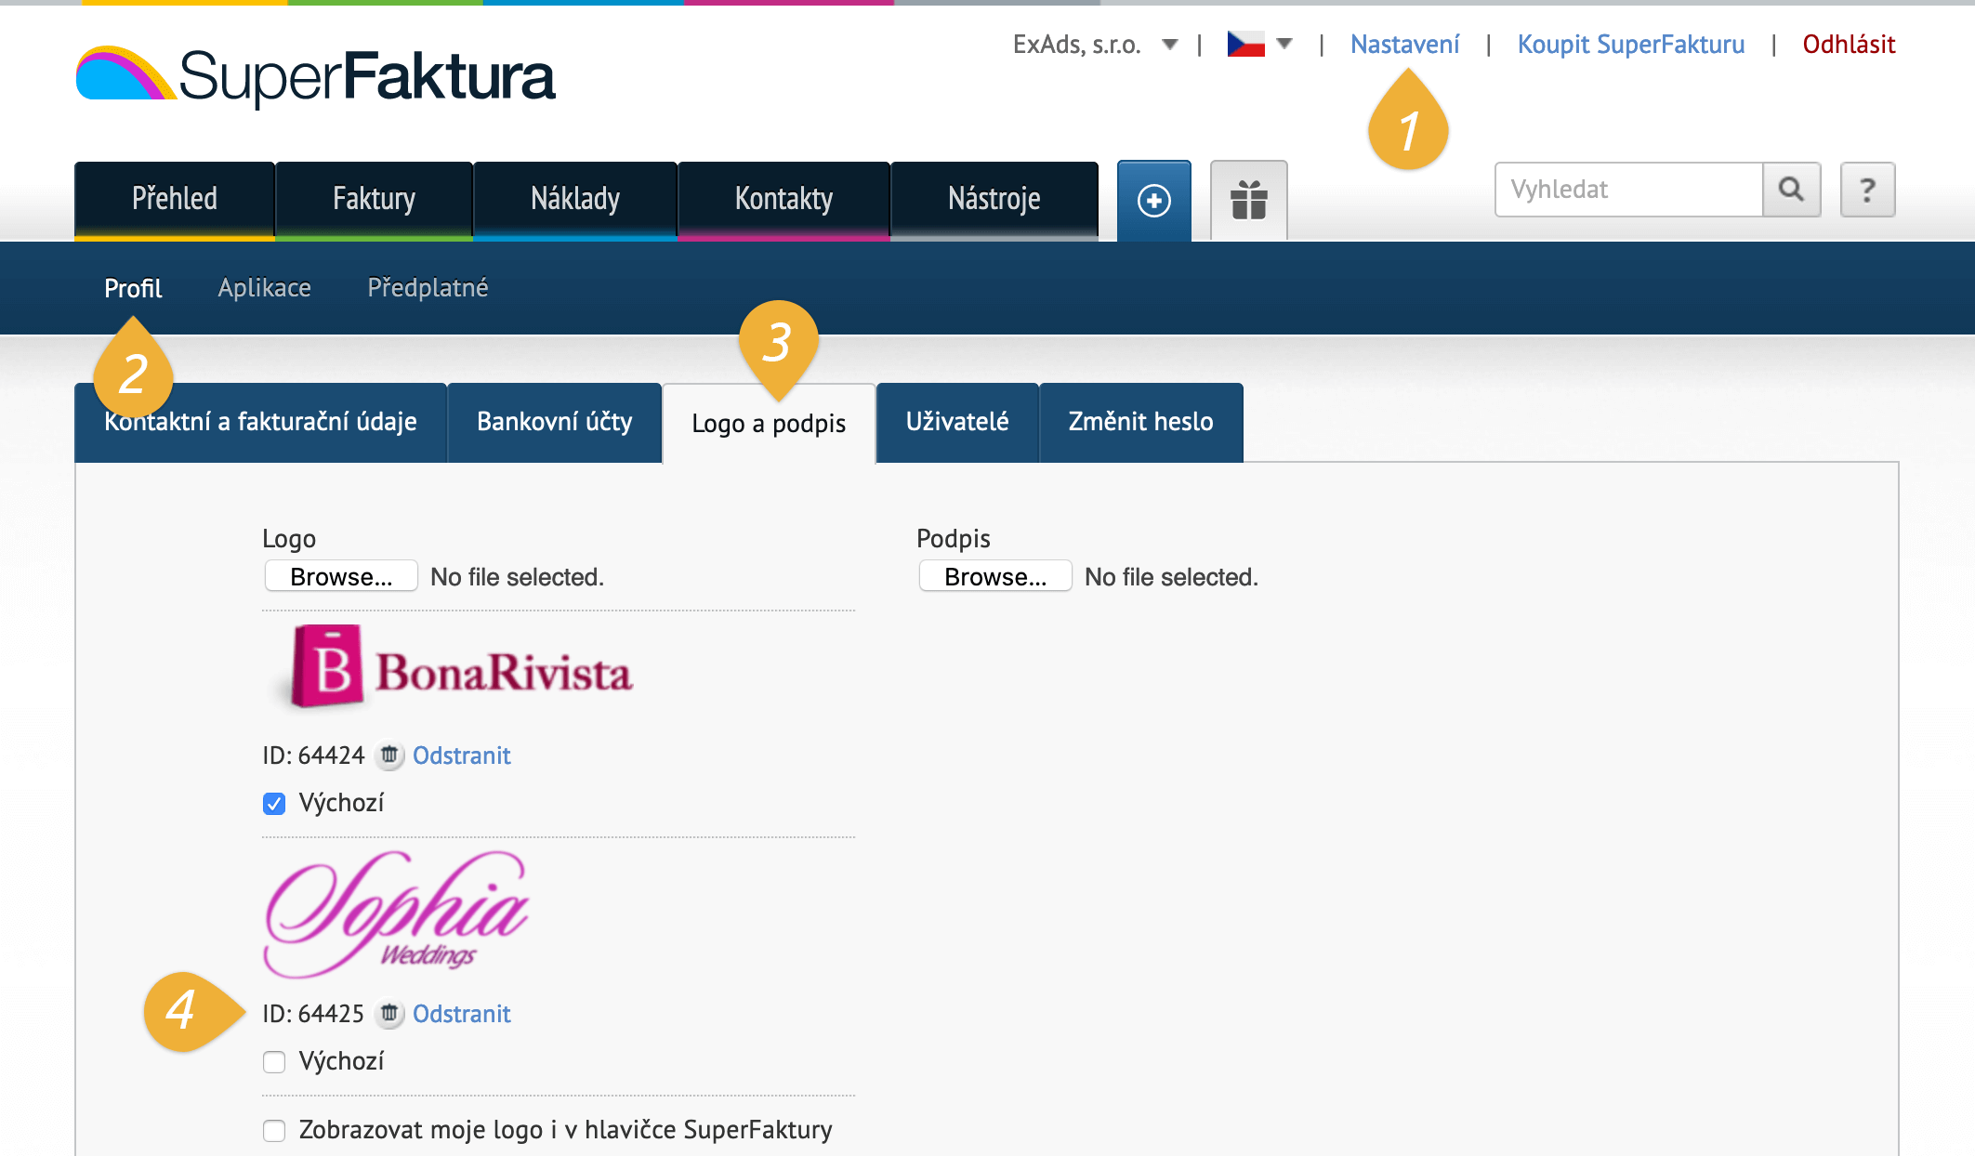Switch to Kontaktní a fakturační údaje tab
The height and width of the screenshot is (1156, 1975).
(260, 422)
